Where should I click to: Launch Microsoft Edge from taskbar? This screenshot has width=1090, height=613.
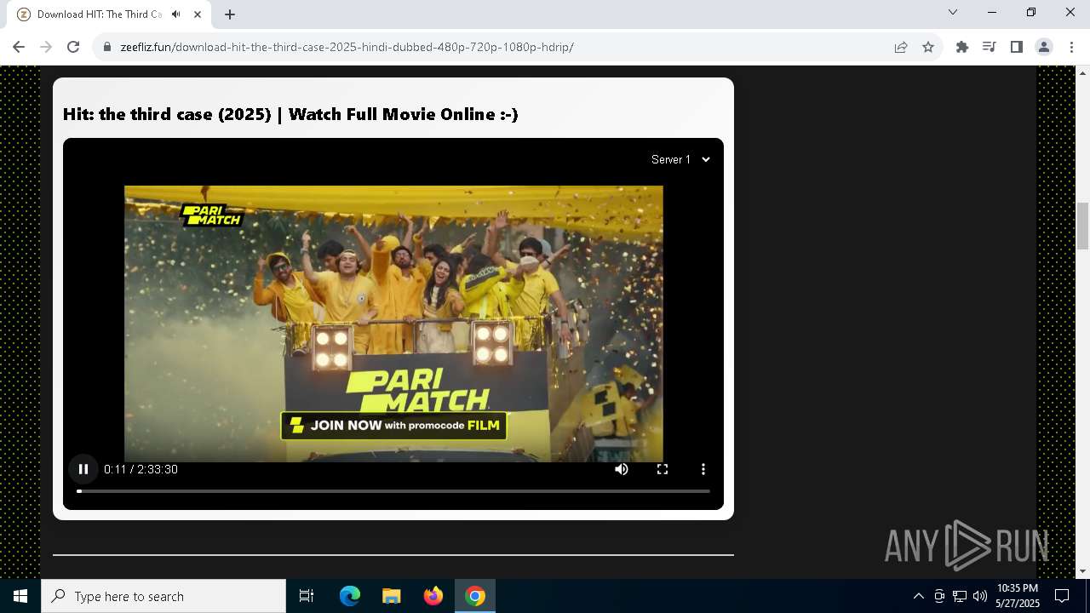click(350, 596)
